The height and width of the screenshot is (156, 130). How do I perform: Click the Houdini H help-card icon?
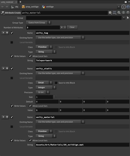115,13
